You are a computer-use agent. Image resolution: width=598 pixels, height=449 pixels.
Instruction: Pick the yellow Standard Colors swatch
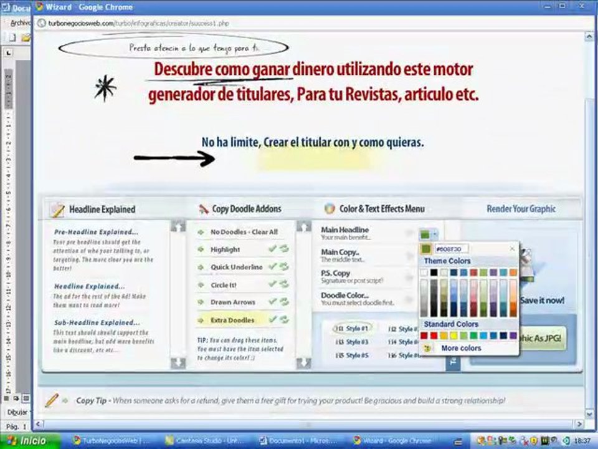454,336
